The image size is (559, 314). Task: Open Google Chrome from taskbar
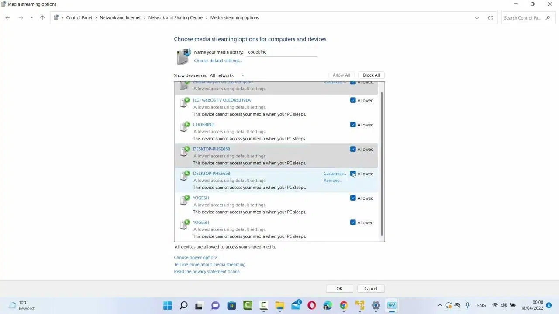tap(344, 305)
